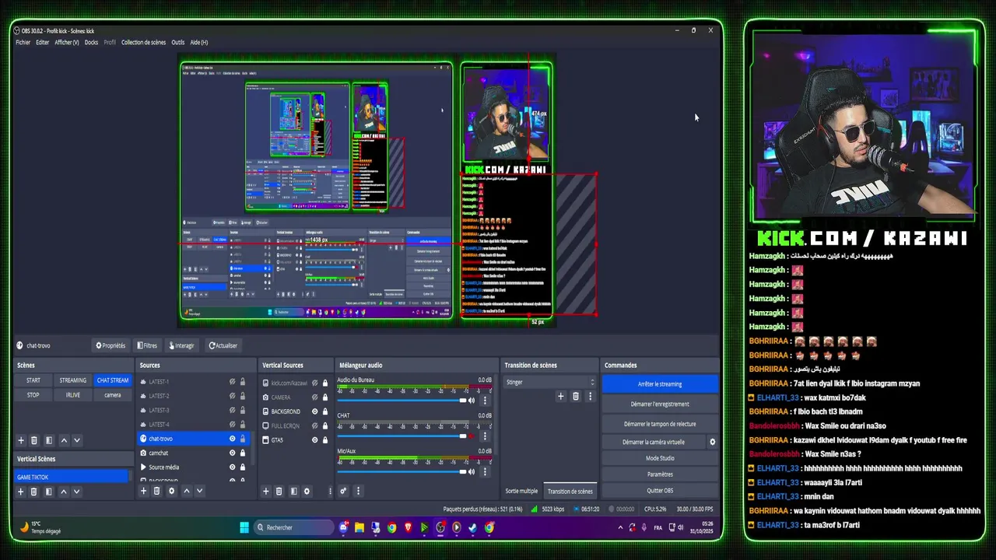Unlock the GTA5 vertical source lock
Image resolution: width=996 pixels, height=560 pixels.
tap(325, 439)
